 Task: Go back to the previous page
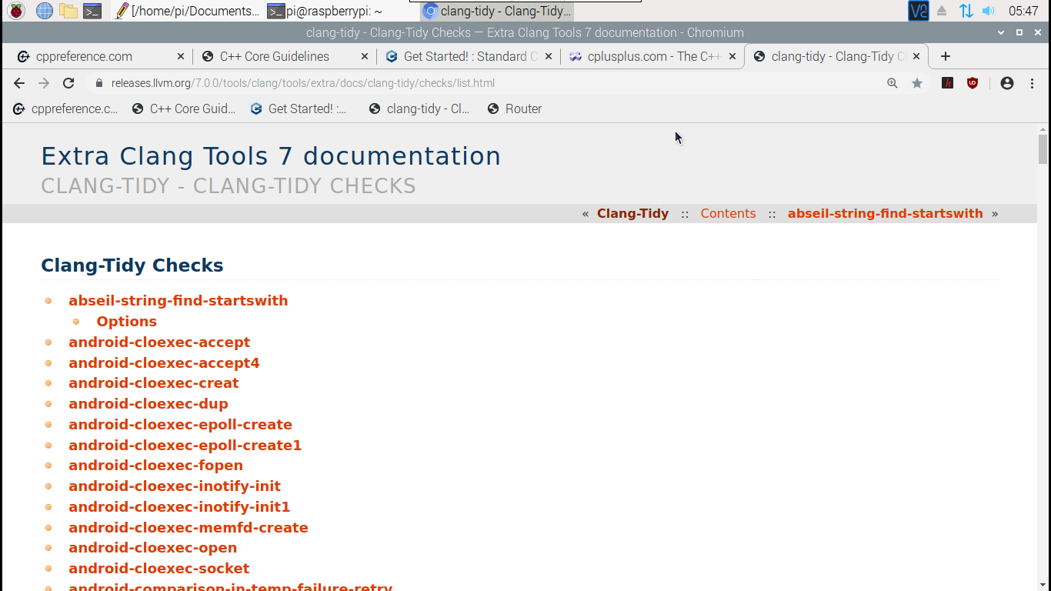click(19, 83)
